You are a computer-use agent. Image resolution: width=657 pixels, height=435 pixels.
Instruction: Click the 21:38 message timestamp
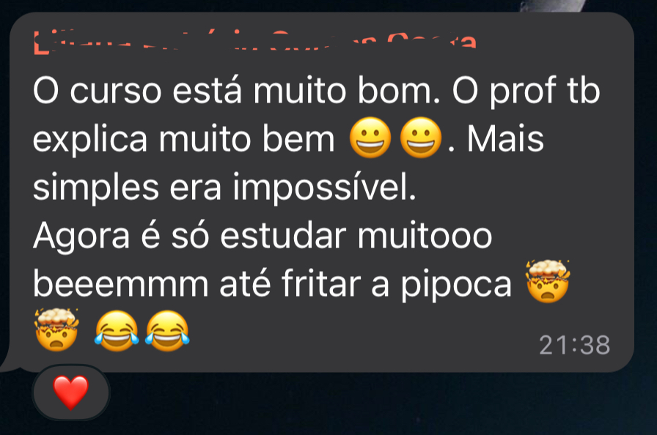(574, 346)
